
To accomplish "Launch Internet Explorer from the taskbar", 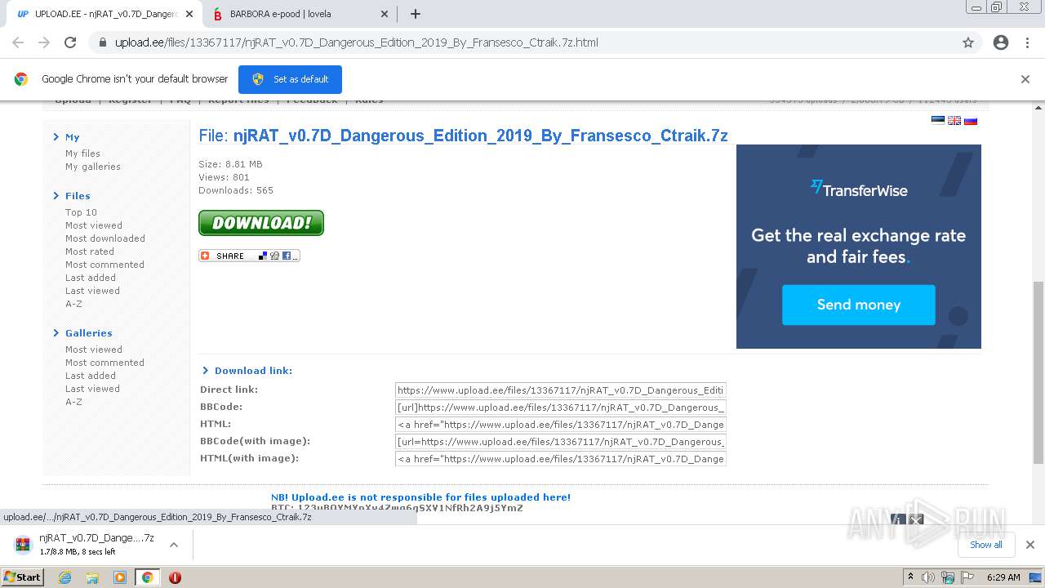I will click(65, 577).
